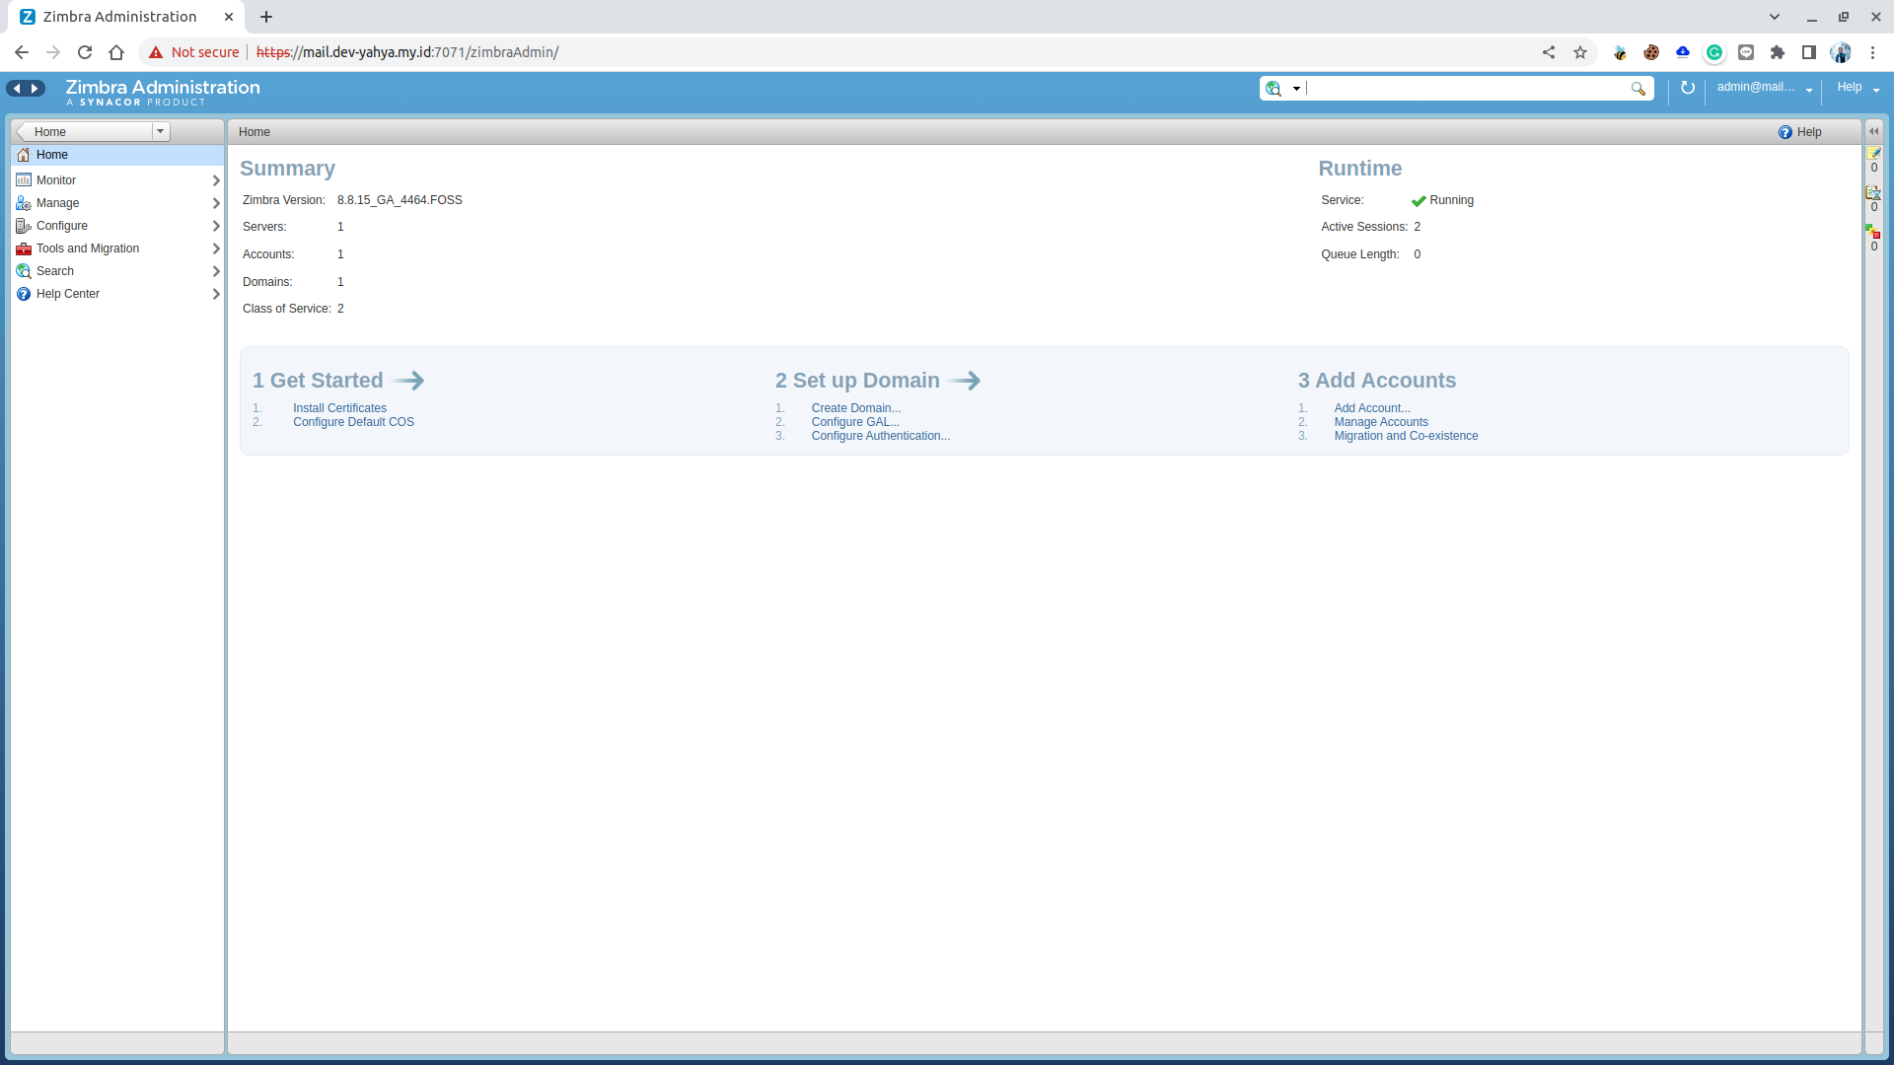The width and height of the screenshot is (1894, 1065).
Task: Close the Zimbra Administration browser tab
Action: point(229,17)
